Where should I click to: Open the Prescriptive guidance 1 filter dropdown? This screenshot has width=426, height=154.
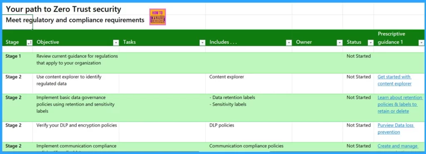coord(421,42)
